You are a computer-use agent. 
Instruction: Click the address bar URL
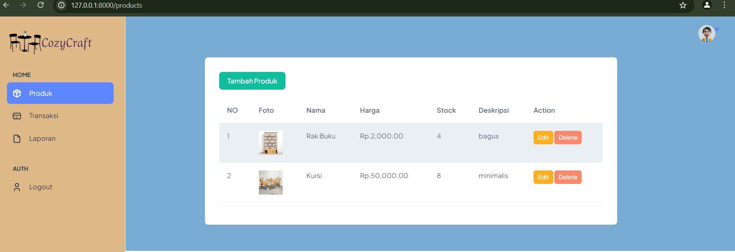[107, 5]
